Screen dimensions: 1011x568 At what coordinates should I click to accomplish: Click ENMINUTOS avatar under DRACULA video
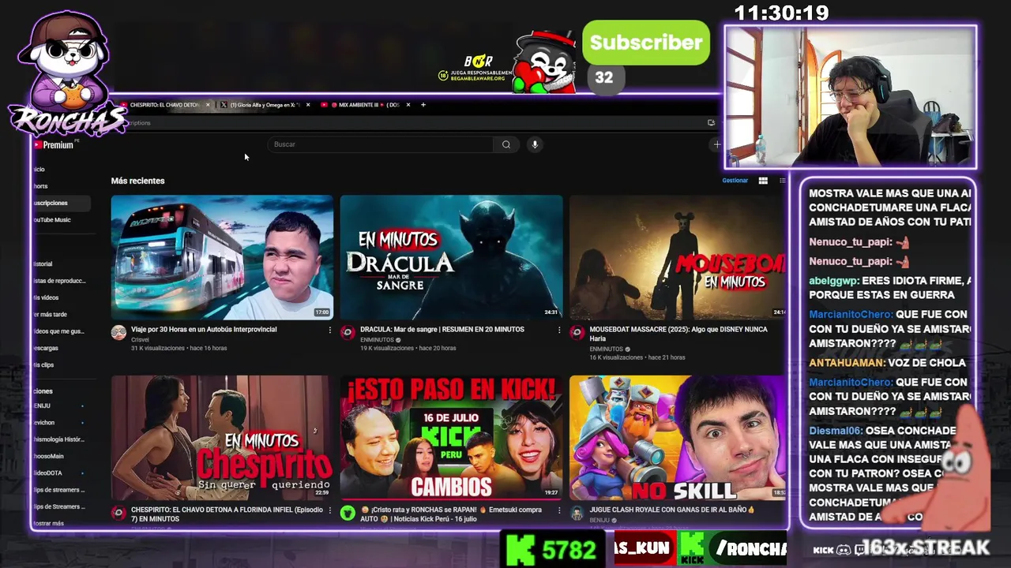click(x=348, y=333)
